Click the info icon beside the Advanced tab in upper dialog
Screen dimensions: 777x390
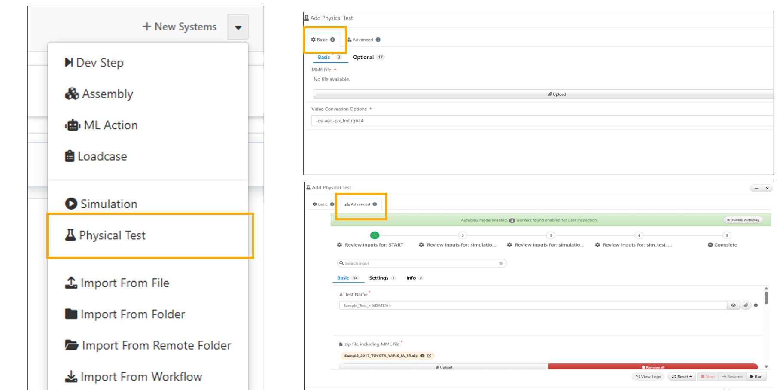378,40
